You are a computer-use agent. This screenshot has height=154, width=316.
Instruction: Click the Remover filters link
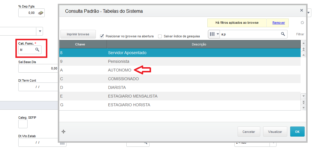point(279,23)
